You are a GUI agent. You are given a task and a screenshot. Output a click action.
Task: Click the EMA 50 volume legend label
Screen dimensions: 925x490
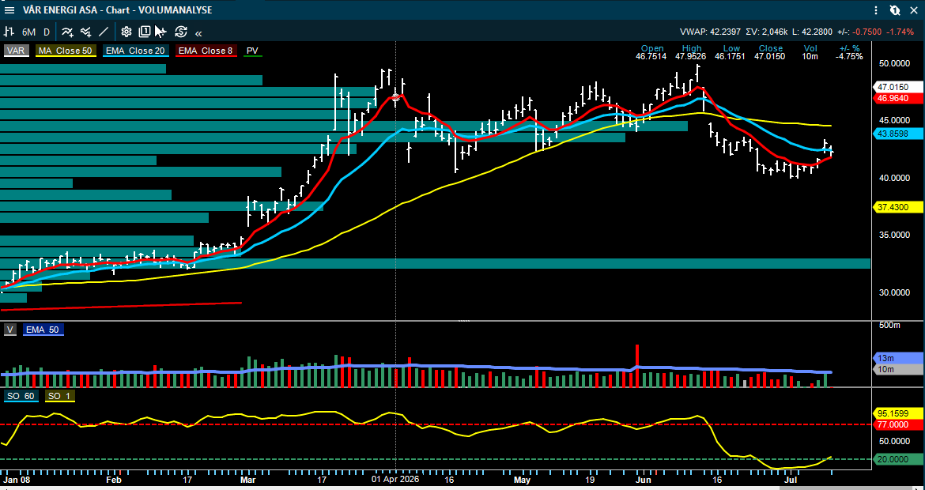point(43,330)
